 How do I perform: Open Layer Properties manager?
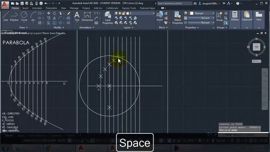[108, 18]
